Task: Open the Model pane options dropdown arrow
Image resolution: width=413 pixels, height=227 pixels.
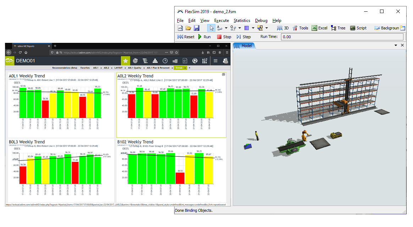Action: point(396,45)
